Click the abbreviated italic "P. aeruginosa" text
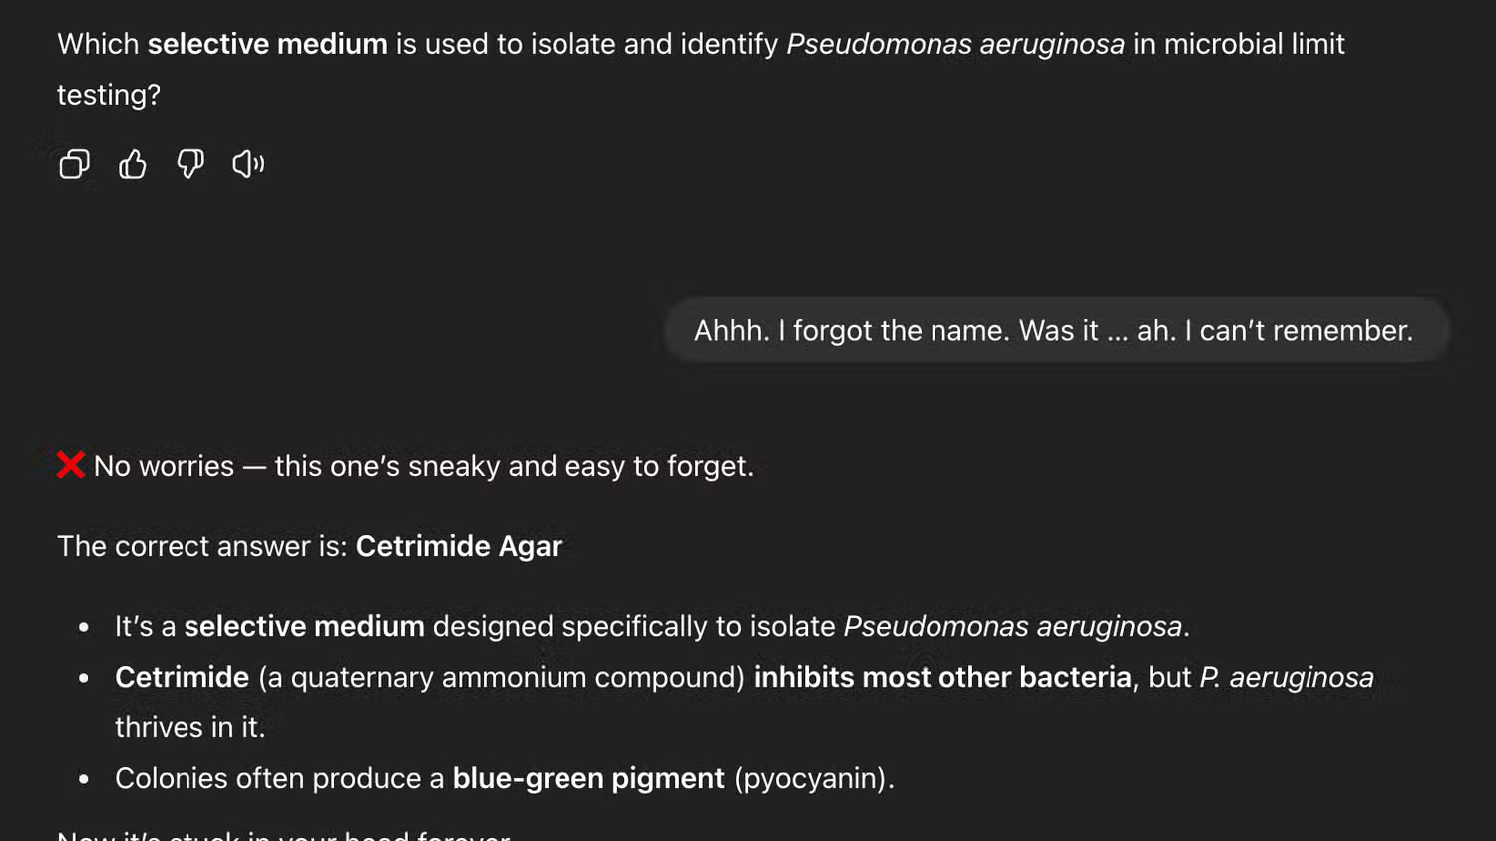The width and height of the screenshot is (1496, 841). click(x=1286, y=677)
